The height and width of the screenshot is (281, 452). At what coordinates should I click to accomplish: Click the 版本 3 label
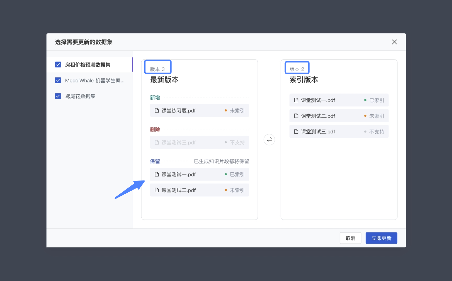(157, 69)
